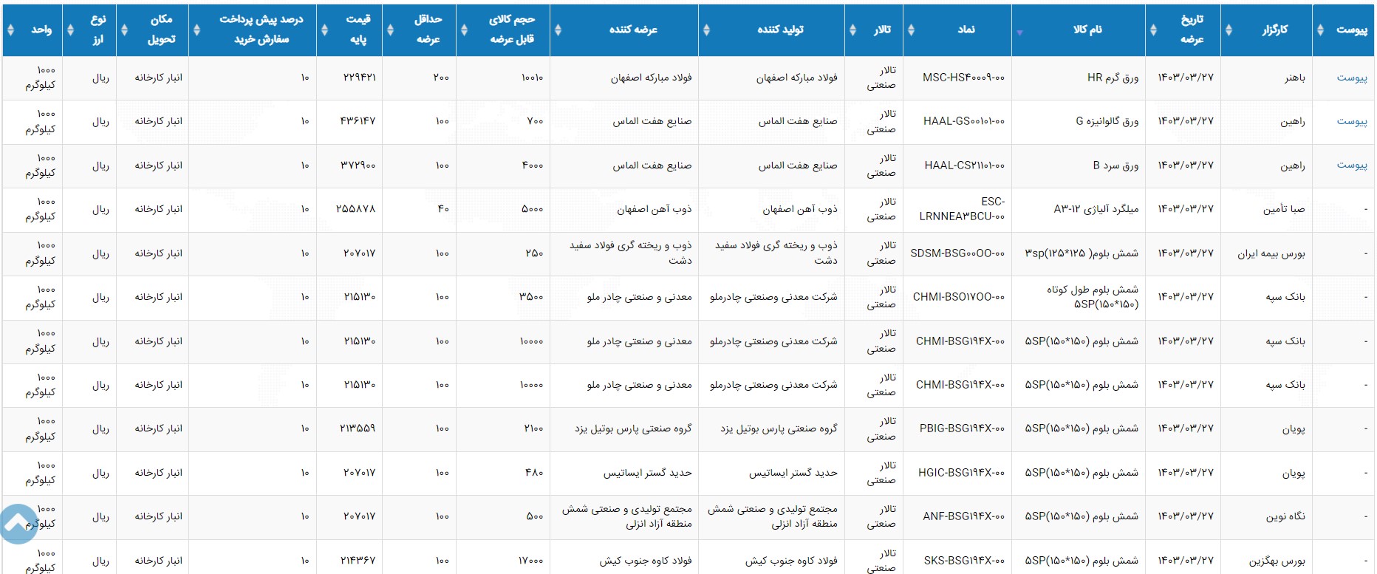Click broker name باهنر
This screenshot has width=1377, height=574.
[1294, 78]
